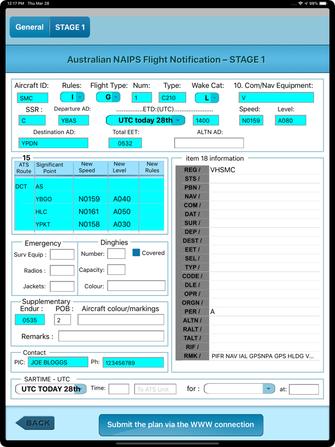The width and height of the screenshot is (335, 447).
Task: Select significant point YPKT
Action: (43, 224)
